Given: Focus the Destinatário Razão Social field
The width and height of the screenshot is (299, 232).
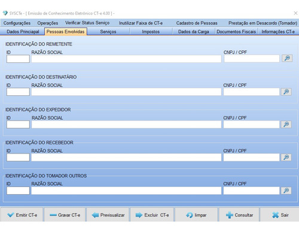Looking at the screenshot, I should pos(126,92).
